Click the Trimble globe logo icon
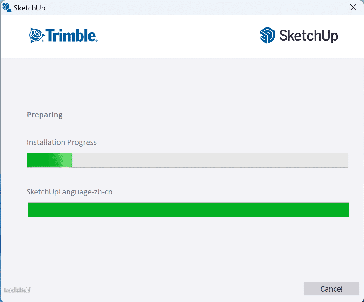 [36, 35]
